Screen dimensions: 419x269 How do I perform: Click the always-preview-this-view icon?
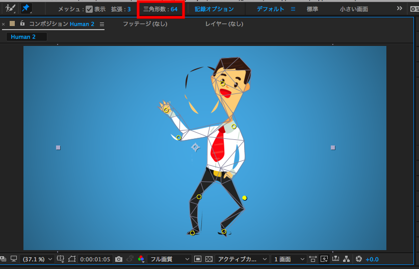click(3, 259)
